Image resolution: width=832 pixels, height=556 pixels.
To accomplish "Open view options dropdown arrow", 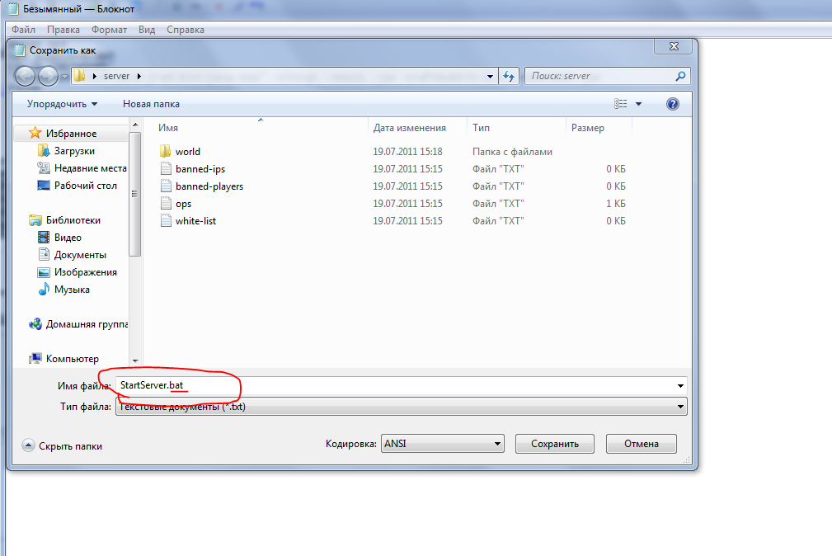I will click(x=638, y=104).
